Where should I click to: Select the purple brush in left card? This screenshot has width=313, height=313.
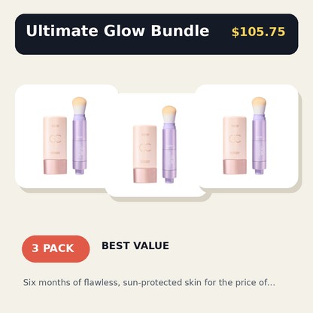click(80, 135)
